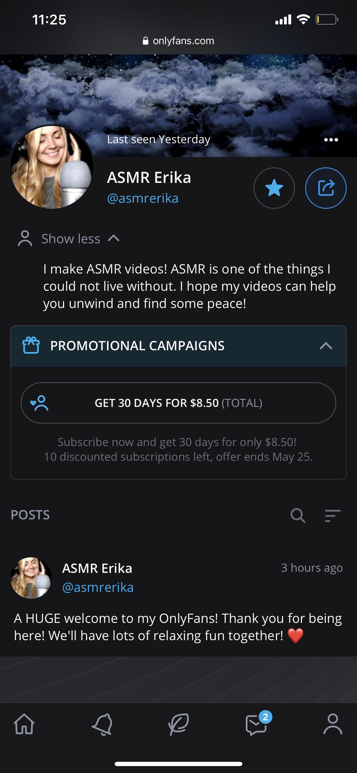Search posts with the magnifier icon
Screen dimensions: 357x773
[297, 516]
